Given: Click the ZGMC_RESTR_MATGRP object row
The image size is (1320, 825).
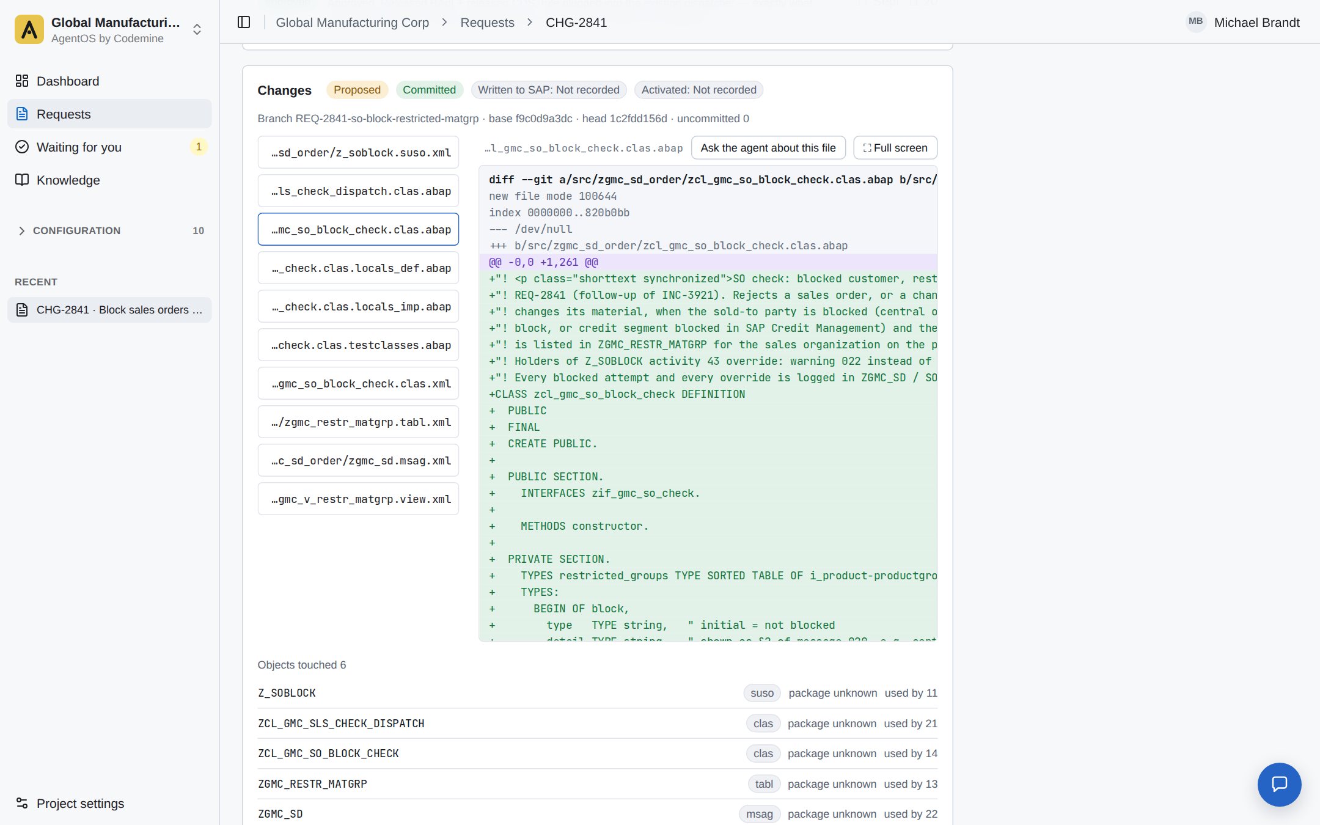Looking at the screenshot, I should pos(597,784).
